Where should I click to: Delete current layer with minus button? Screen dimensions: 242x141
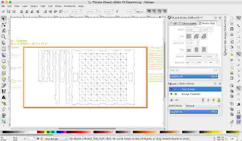177,100
